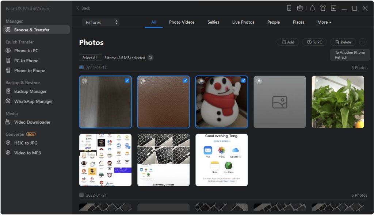This screenshot has height=215, width=374.
Task: Open the toolbox briefcase icon in title bar
Action: [300, 8]
